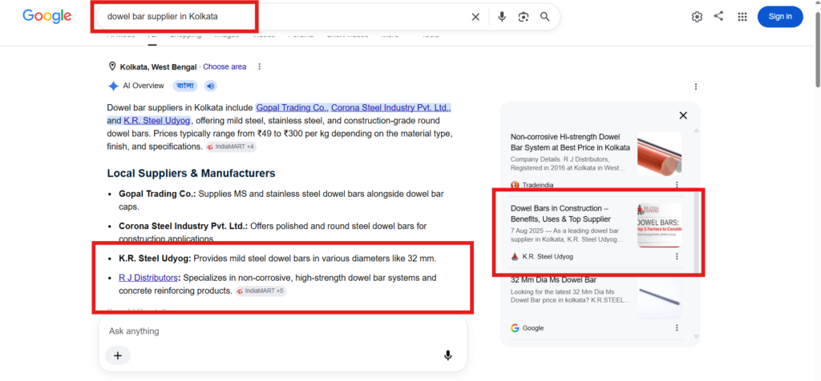The height and width of the screenshot is (381, 821).
Task: Click Gopal Trading Co. bullet item text
Action: coord(281,200)
